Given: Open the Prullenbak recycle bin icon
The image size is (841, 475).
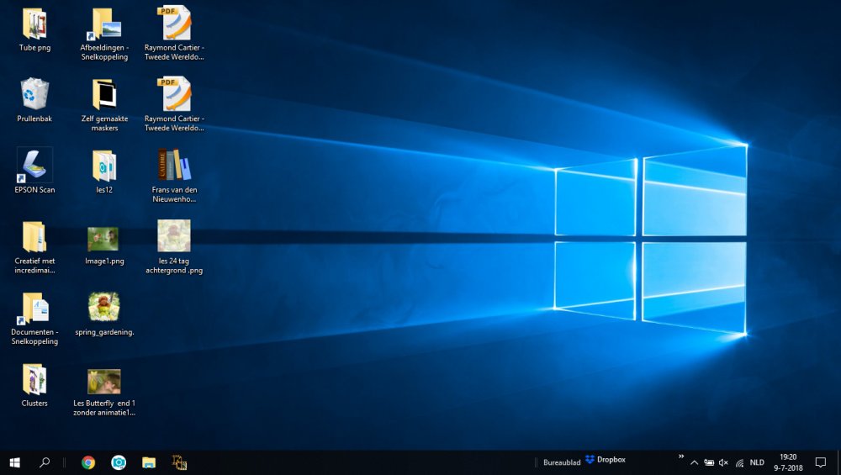Looking at the screenshot, I should [34, 95].
